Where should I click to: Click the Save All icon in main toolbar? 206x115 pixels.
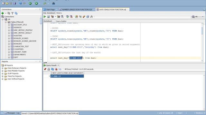[14, 4]
